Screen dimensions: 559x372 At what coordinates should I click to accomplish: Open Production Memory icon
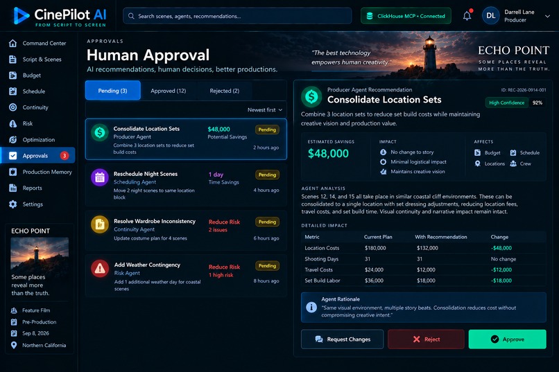pyautogui.click(x=13, y=172)
